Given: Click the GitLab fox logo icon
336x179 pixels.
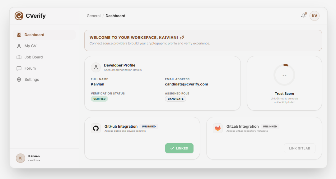Looking at the screenshot, I should pos(218,128).
